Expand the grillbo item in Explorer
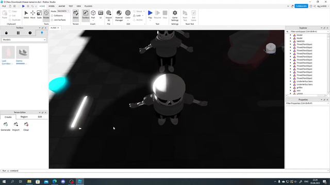Viewport: 330px width, 185px height. tap(290, 87)
